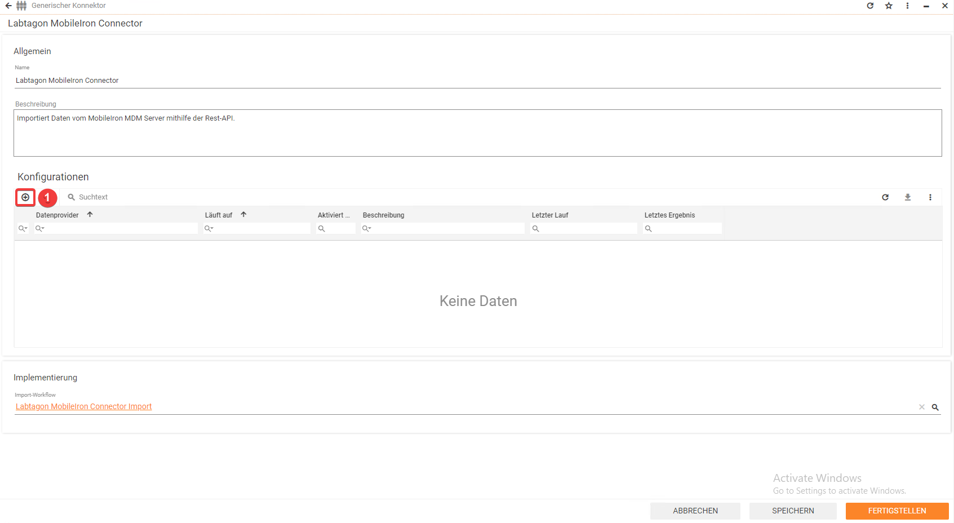This screenshot has width=954, height=523.
Task: Open the Konfigurationen table options menu
Action: coord(930,197)
